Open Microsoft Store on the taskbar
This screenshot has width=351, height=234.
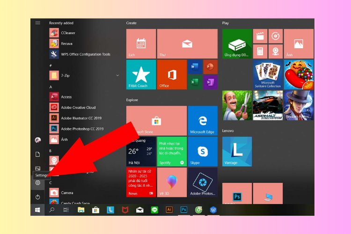click(95, 210)
